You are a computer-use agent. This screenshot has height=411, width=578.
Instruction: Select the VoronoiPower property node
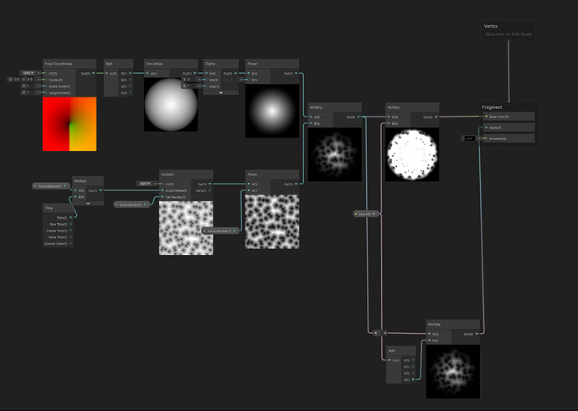click(220, 231)
